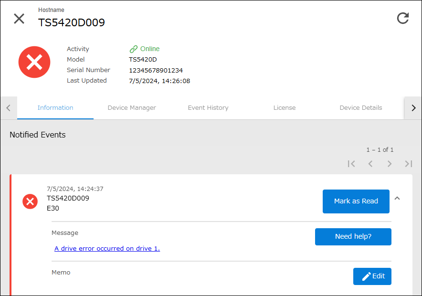Go to the next events page
This screenshot has height=296, width=422.
[x=390, y=164]
